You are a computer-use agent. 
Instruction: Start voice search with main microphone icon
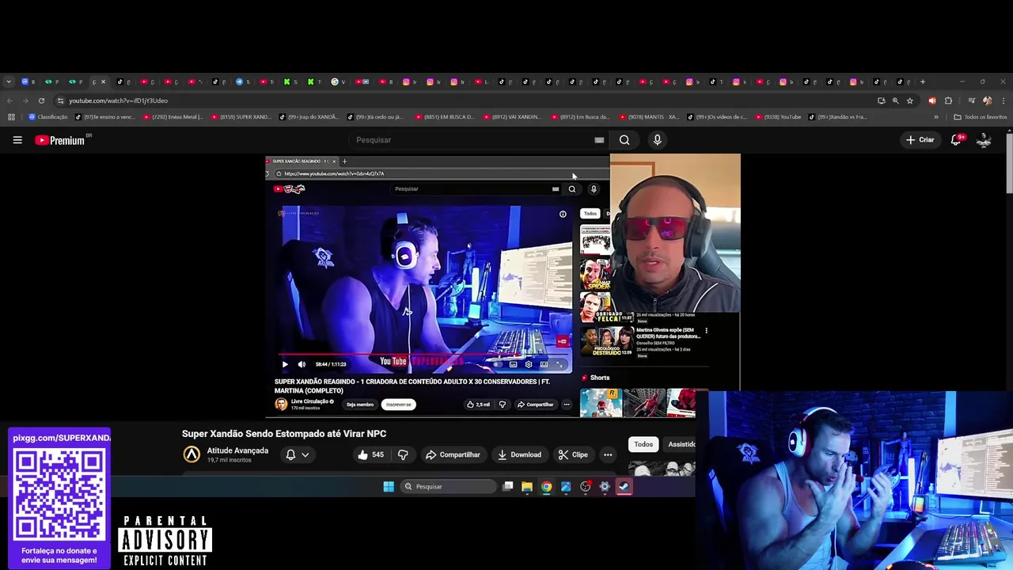tap(657, 140)
